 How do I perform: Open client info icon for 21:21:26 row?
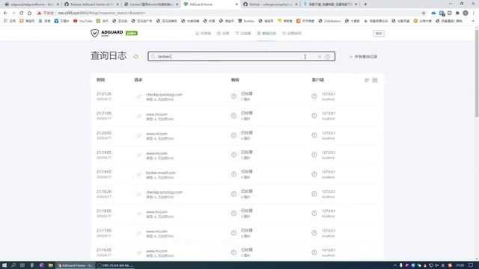coord(314,96)
